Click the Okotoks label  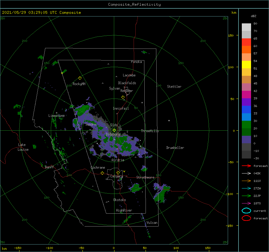120,200
